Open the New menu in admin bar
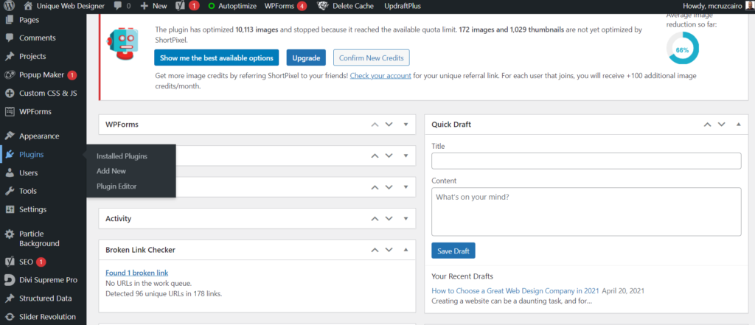The image size is (755, 325). click(153, 6)
